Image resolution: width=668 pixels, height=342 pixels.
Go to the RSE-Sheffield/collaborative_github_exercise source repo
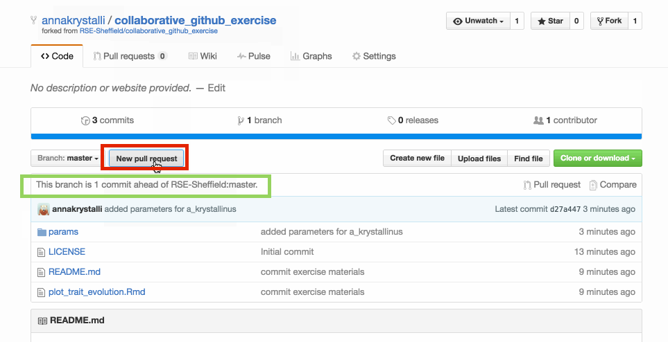[148, 31]
